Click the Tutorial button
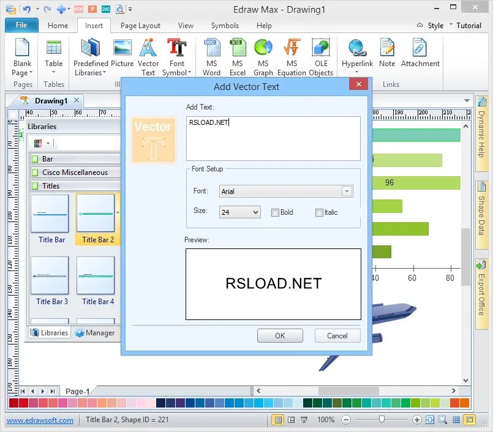Viewport: 493px width, 432px height. (469, 26)
